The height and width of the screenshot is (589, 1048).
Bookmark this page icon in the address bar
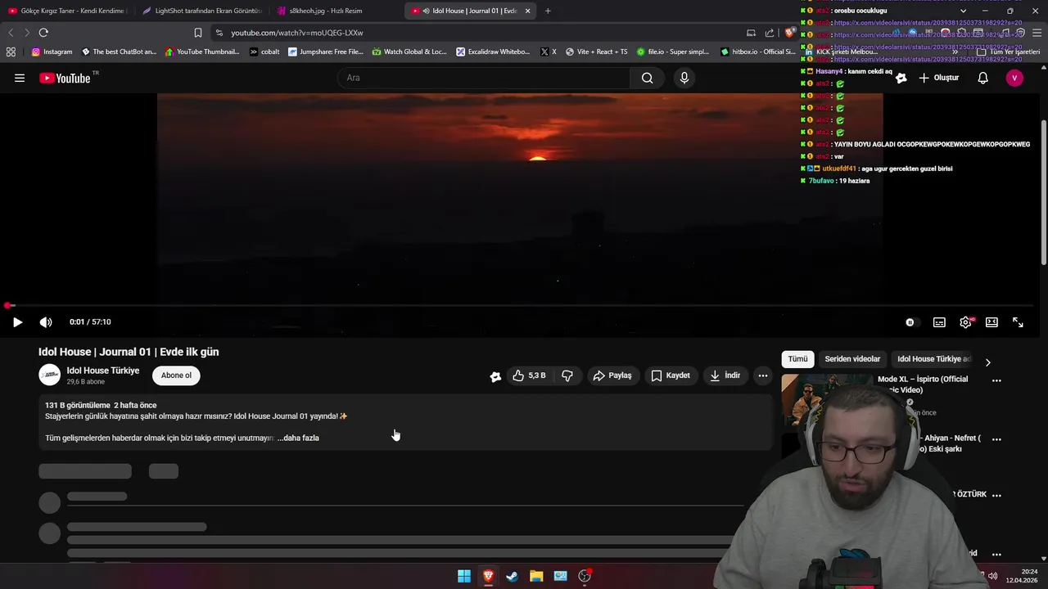click(198, 33)
